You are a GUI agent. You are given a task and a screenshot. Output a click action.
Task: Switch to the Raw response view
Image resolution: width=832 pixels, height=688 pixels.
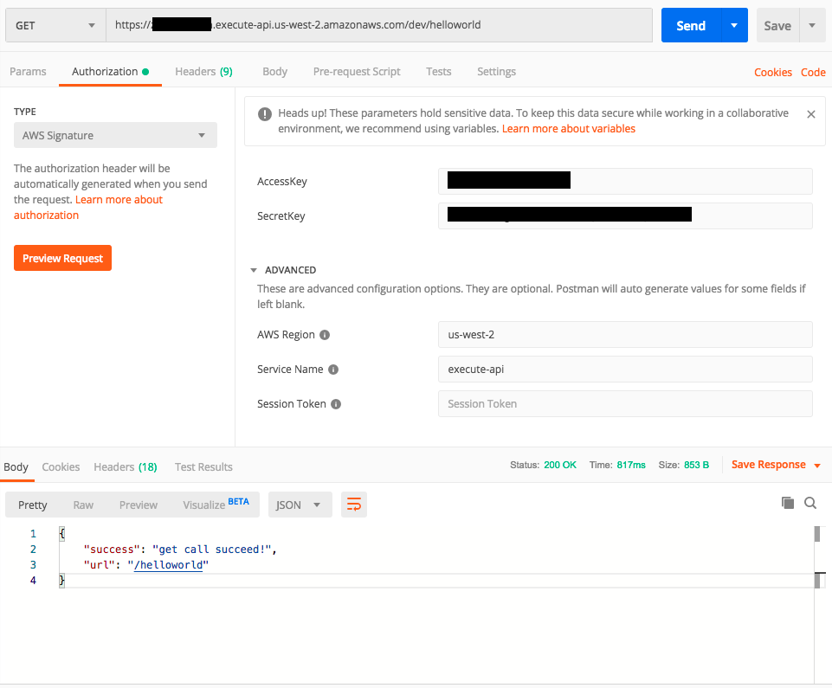[82, 505]
